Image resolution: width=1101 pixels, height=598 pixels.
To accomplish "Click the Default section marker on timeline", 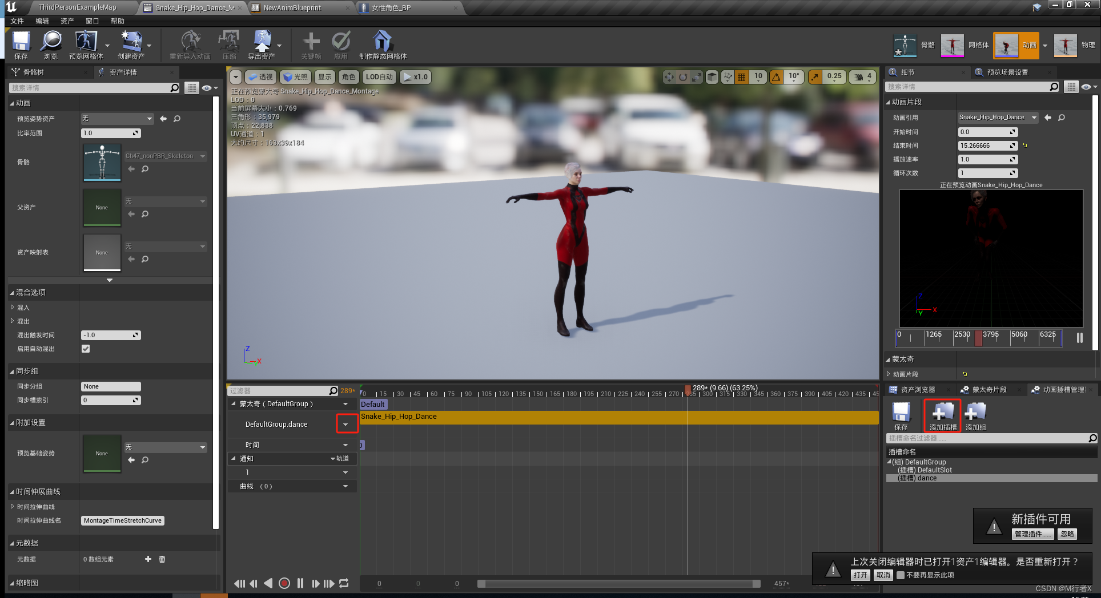I will [373, 404].
